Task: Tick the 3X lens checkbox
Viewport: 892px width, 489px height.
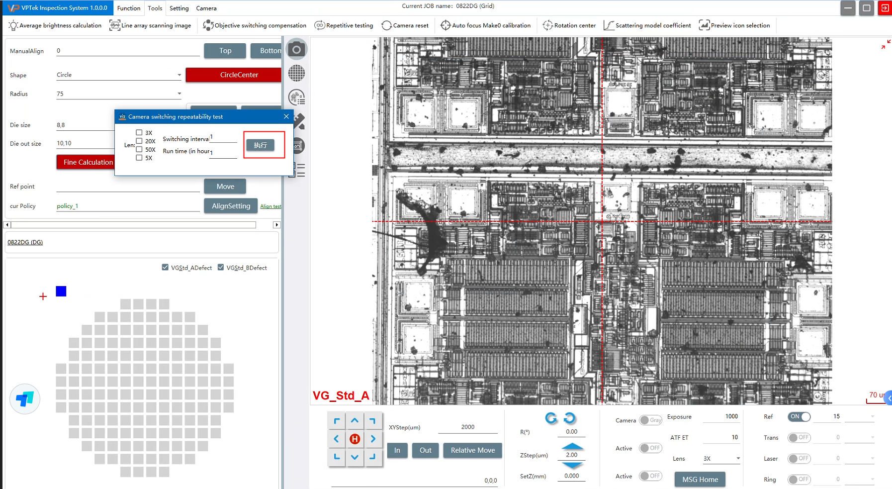Action: click(139, 132)
